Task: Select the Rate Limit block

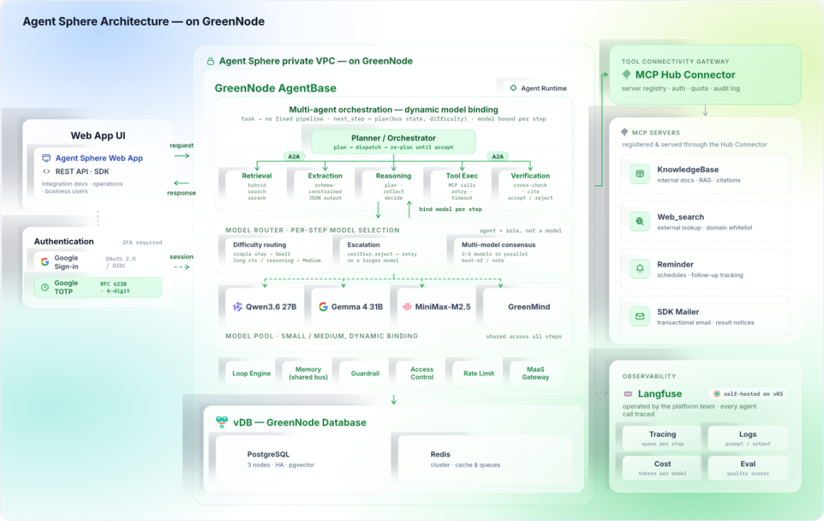Action: [479, 373]
